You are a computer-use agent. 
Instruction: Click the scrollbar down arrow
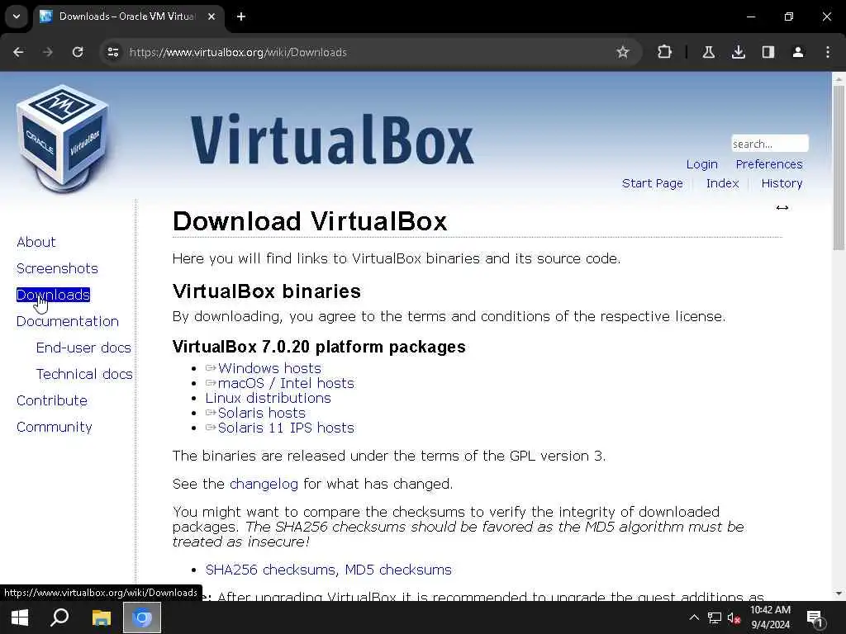click(x=839, y=594)
